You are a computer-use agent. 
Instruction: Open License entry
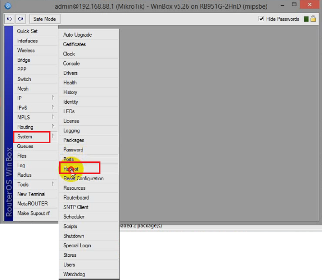coord(89,121)
